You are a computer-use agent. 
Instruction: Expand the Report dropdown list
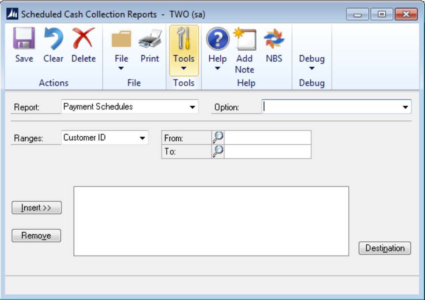click(192, 107)
